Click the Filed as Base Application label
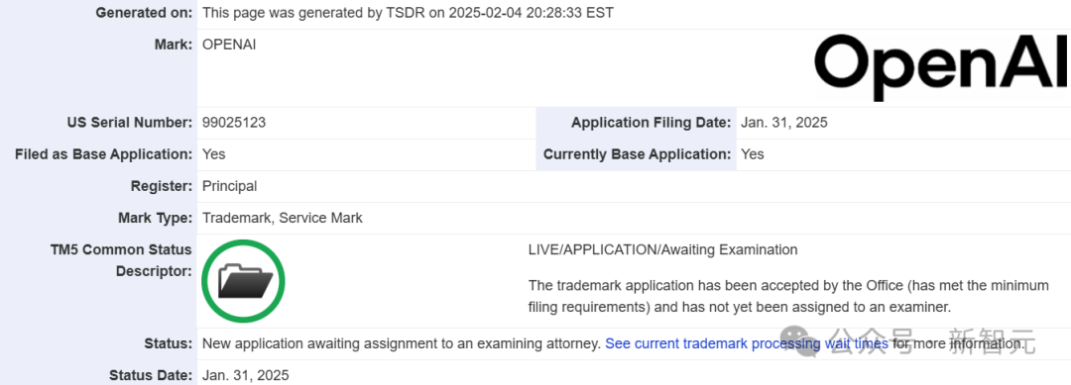The image size is (1071, 385). (104, 154)
